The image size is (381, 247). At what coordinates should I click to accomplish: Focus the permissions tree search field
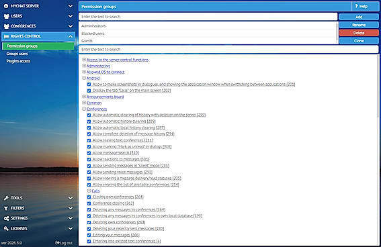click(228, 50)
